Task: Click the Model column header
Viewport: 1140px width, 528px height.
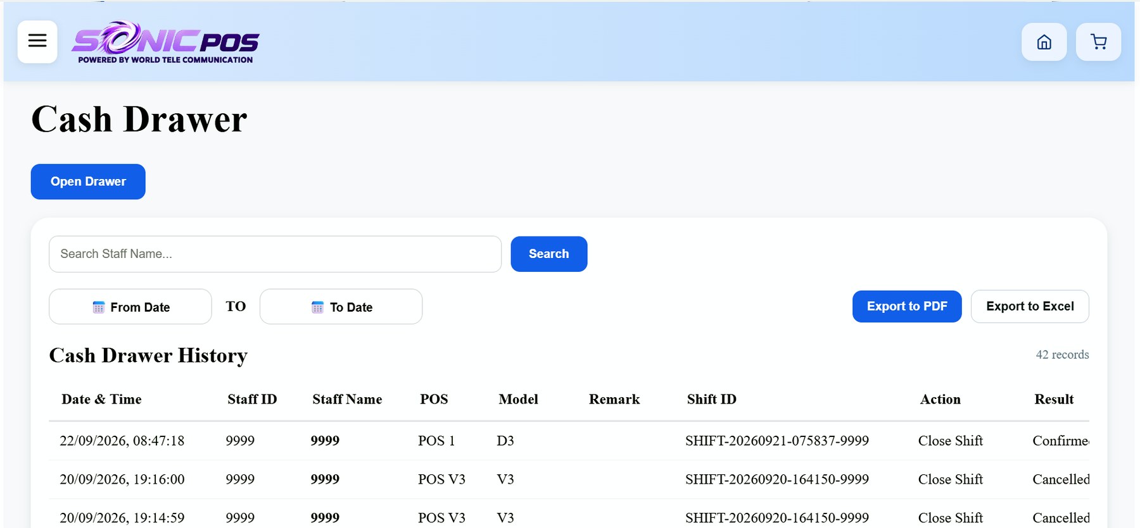Action: [x=518, y=400]
